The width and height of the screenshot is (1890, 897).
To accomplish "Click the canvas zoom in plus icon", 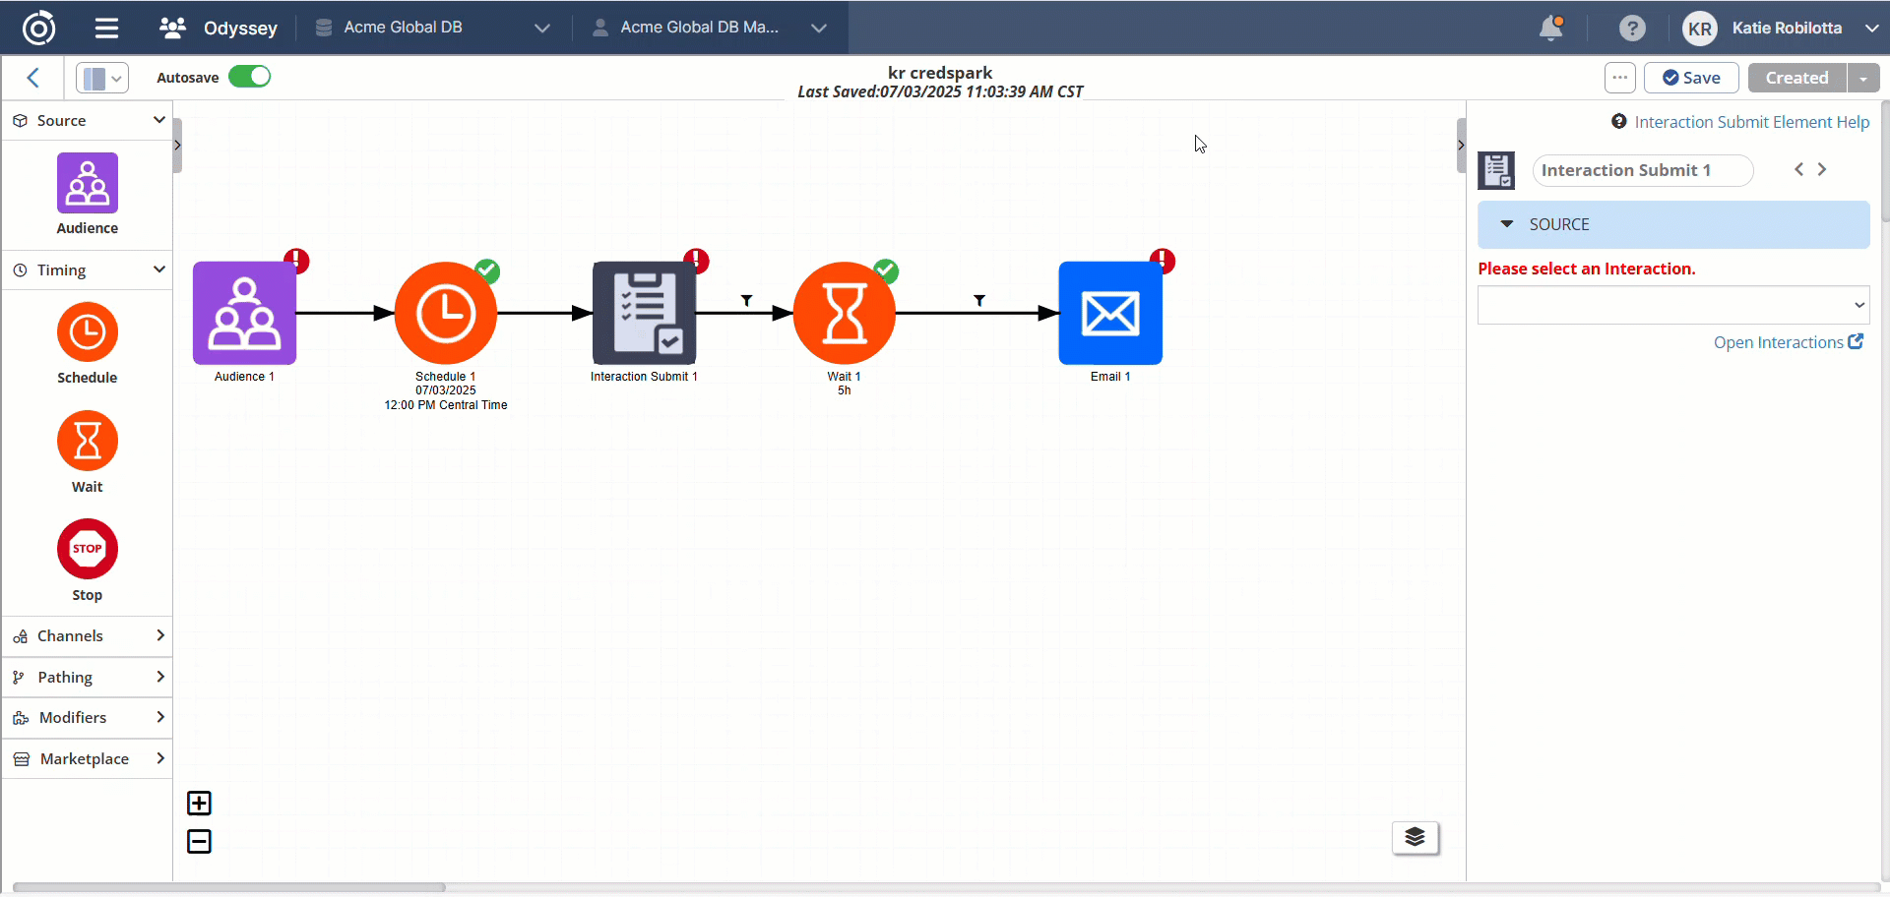I will click(x=199, y=804).
